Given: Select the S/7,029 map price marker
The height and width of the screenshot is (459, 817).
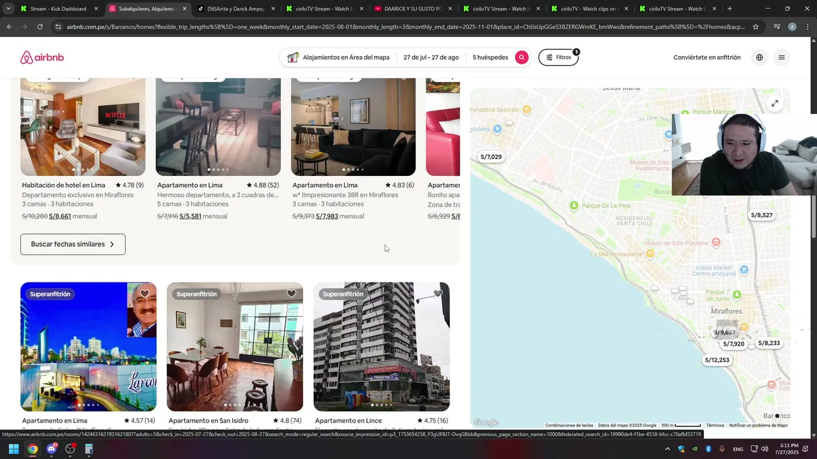Looking at the screenshot, I should click(x=491, y=157).
